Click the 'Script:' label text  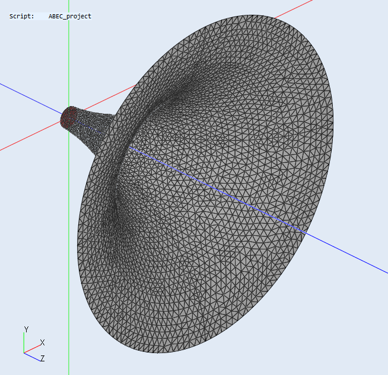22,17
